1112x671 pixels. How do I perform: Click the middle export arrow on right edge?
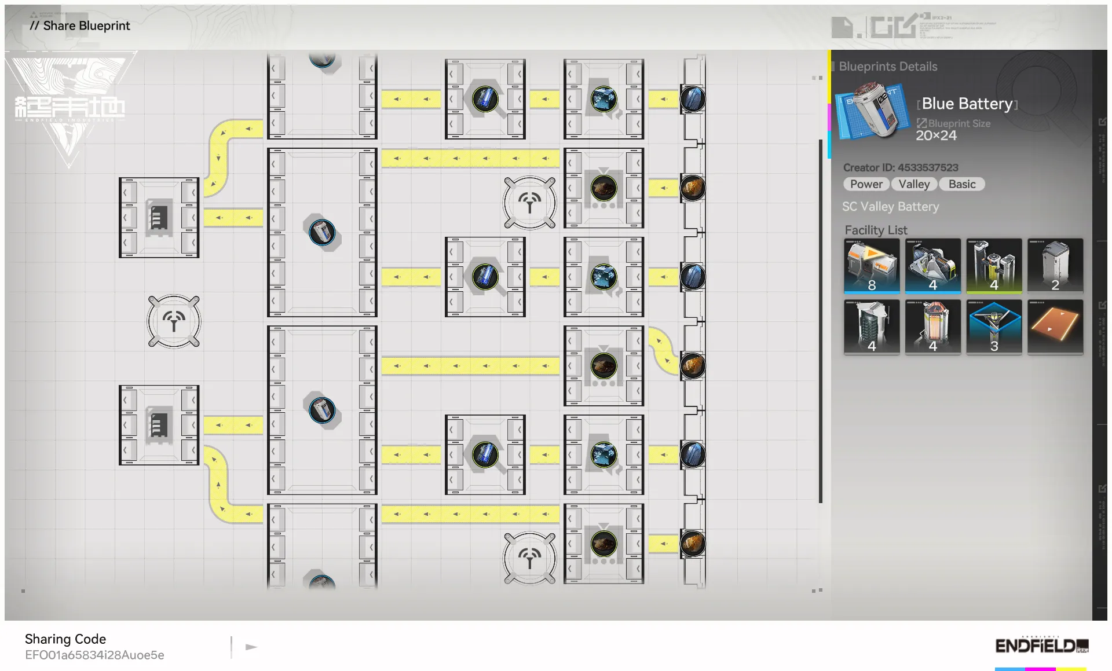(x=1102, y=305)
